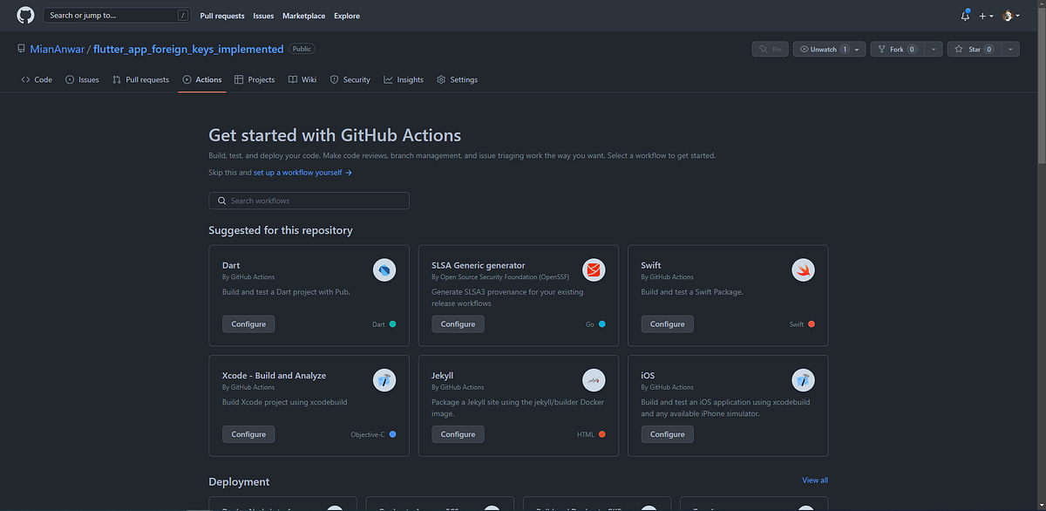This screenshot has height=511, width=1046.
Task: Click inside the Search workflows field
Action: (309, 201)
